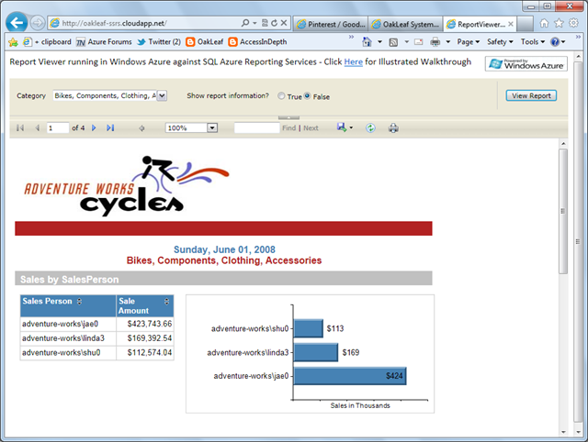Viewport: 588px width, 442px height.
Task: Click the adventure-works\jae0 table cell
Action: [68, 324]
